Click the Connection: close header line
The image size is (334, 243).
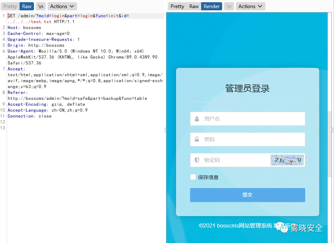point(30,116)
